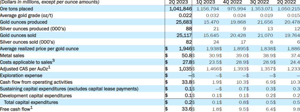Select Sustaining capital expenditures row label
300x112 pixels.
[x=69, y=89]
